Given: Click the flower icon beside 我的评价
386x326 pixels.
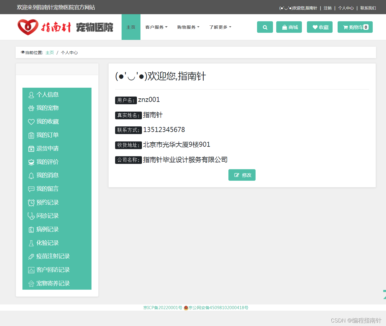Looking at the screenshot, I should click(31, 162).
